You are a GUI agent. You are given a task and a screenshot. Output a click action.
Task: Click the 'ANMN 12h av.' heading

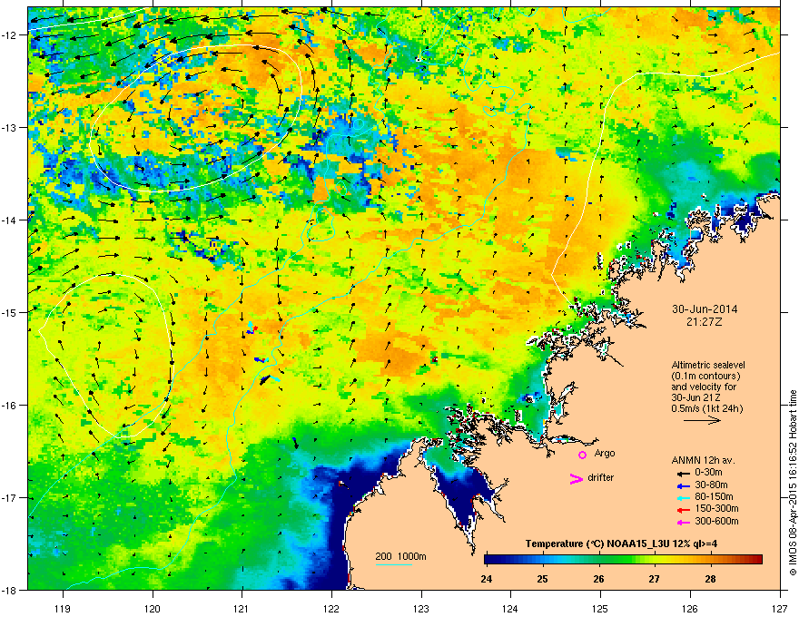pos(703,460)
